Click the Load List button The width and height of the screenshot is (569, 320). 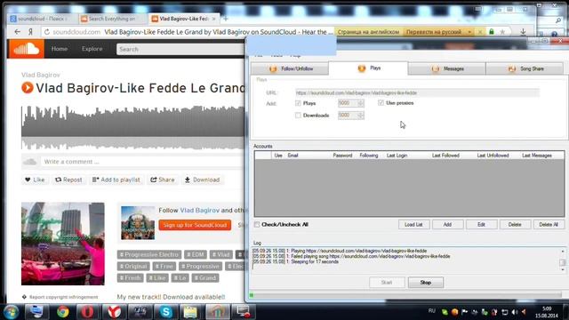413,225
